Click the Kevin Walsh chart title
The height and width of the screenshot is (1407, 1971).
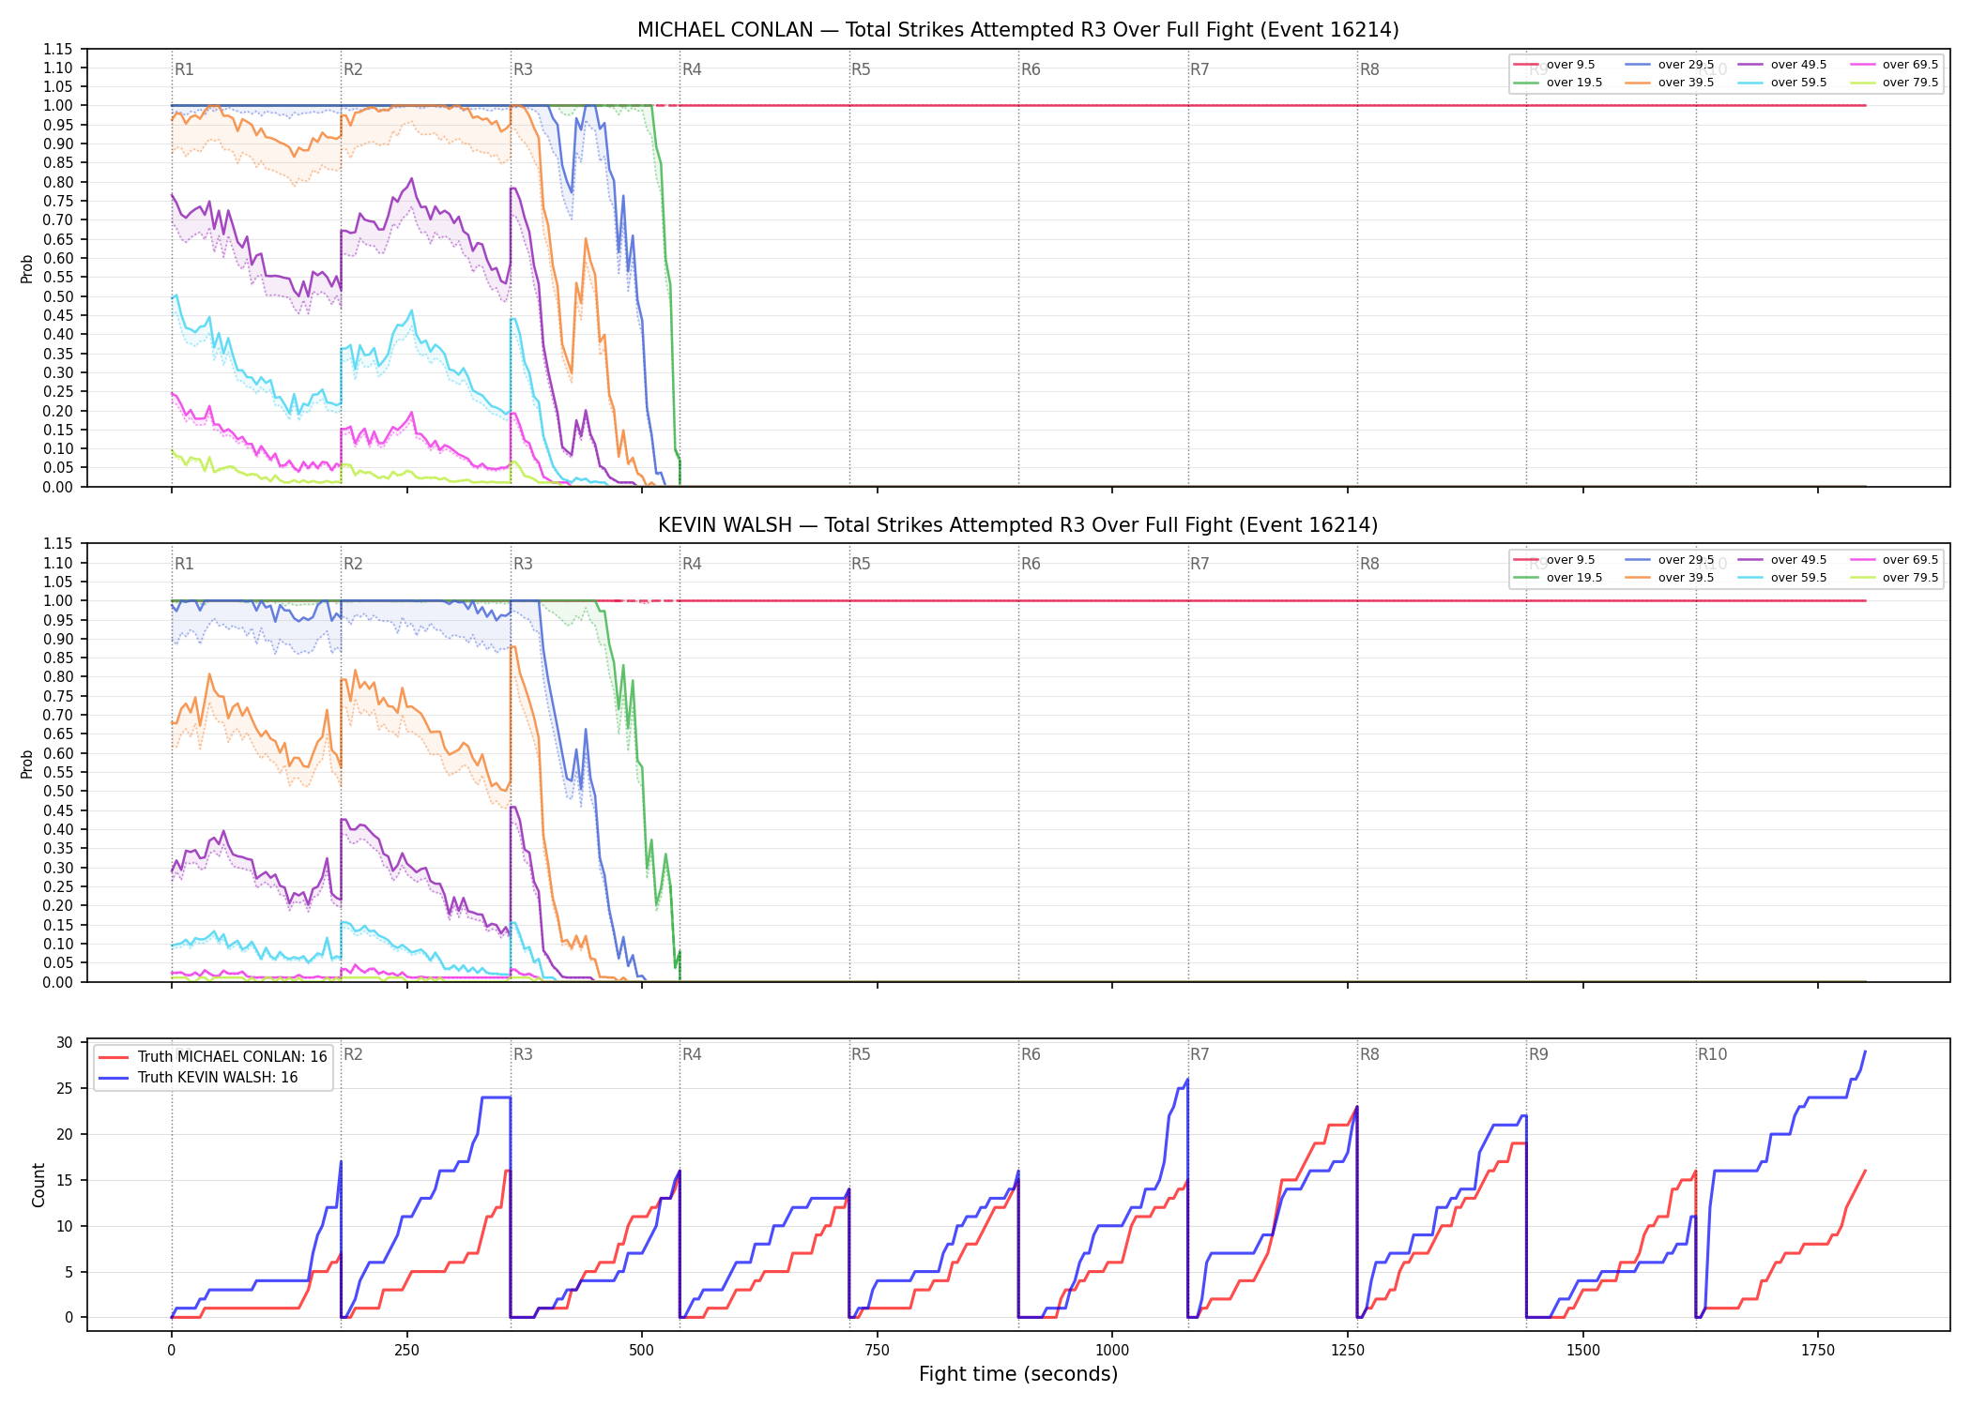1018,525
